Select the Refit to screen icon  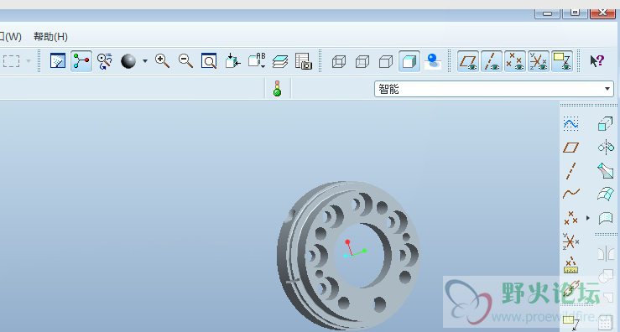[209, 61]
